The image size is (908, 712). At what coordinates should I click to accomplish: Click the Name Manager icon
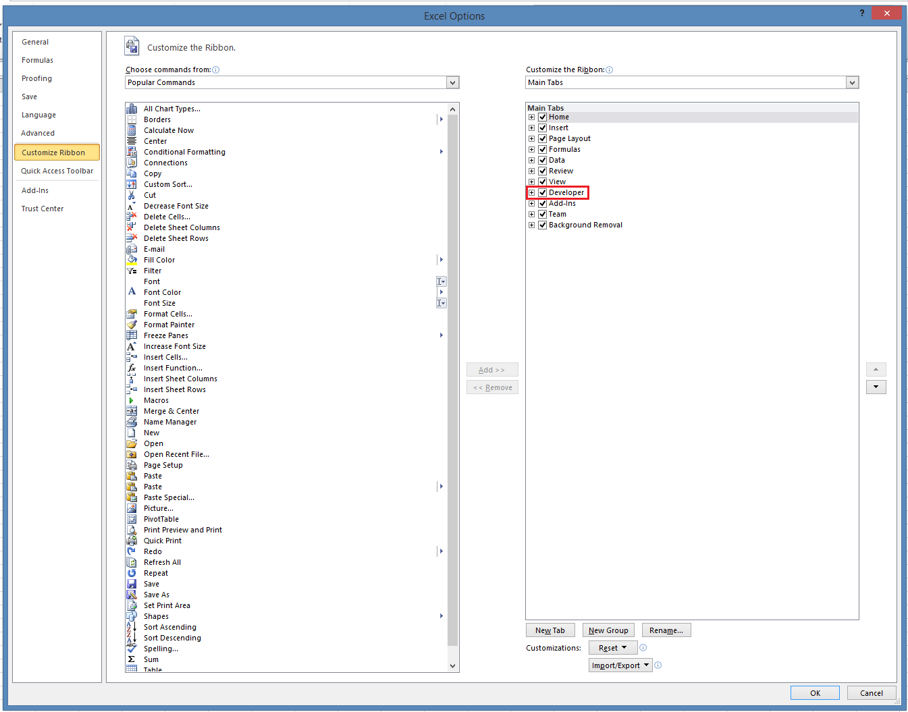pos(132,422)
